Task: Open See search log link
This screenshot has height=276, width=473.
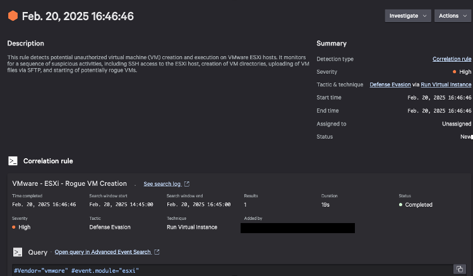Action: (x=162, y=184)
